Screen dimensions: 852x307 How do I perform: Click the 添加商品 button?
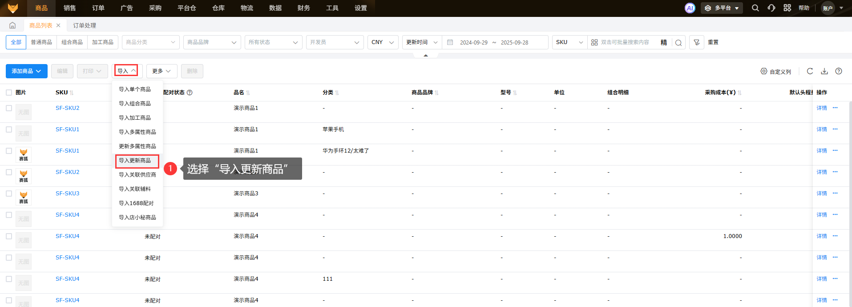coord(26,71)
